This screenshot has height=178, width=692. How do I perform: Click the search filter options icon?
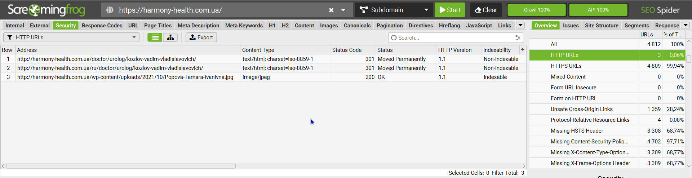(518, 38)
